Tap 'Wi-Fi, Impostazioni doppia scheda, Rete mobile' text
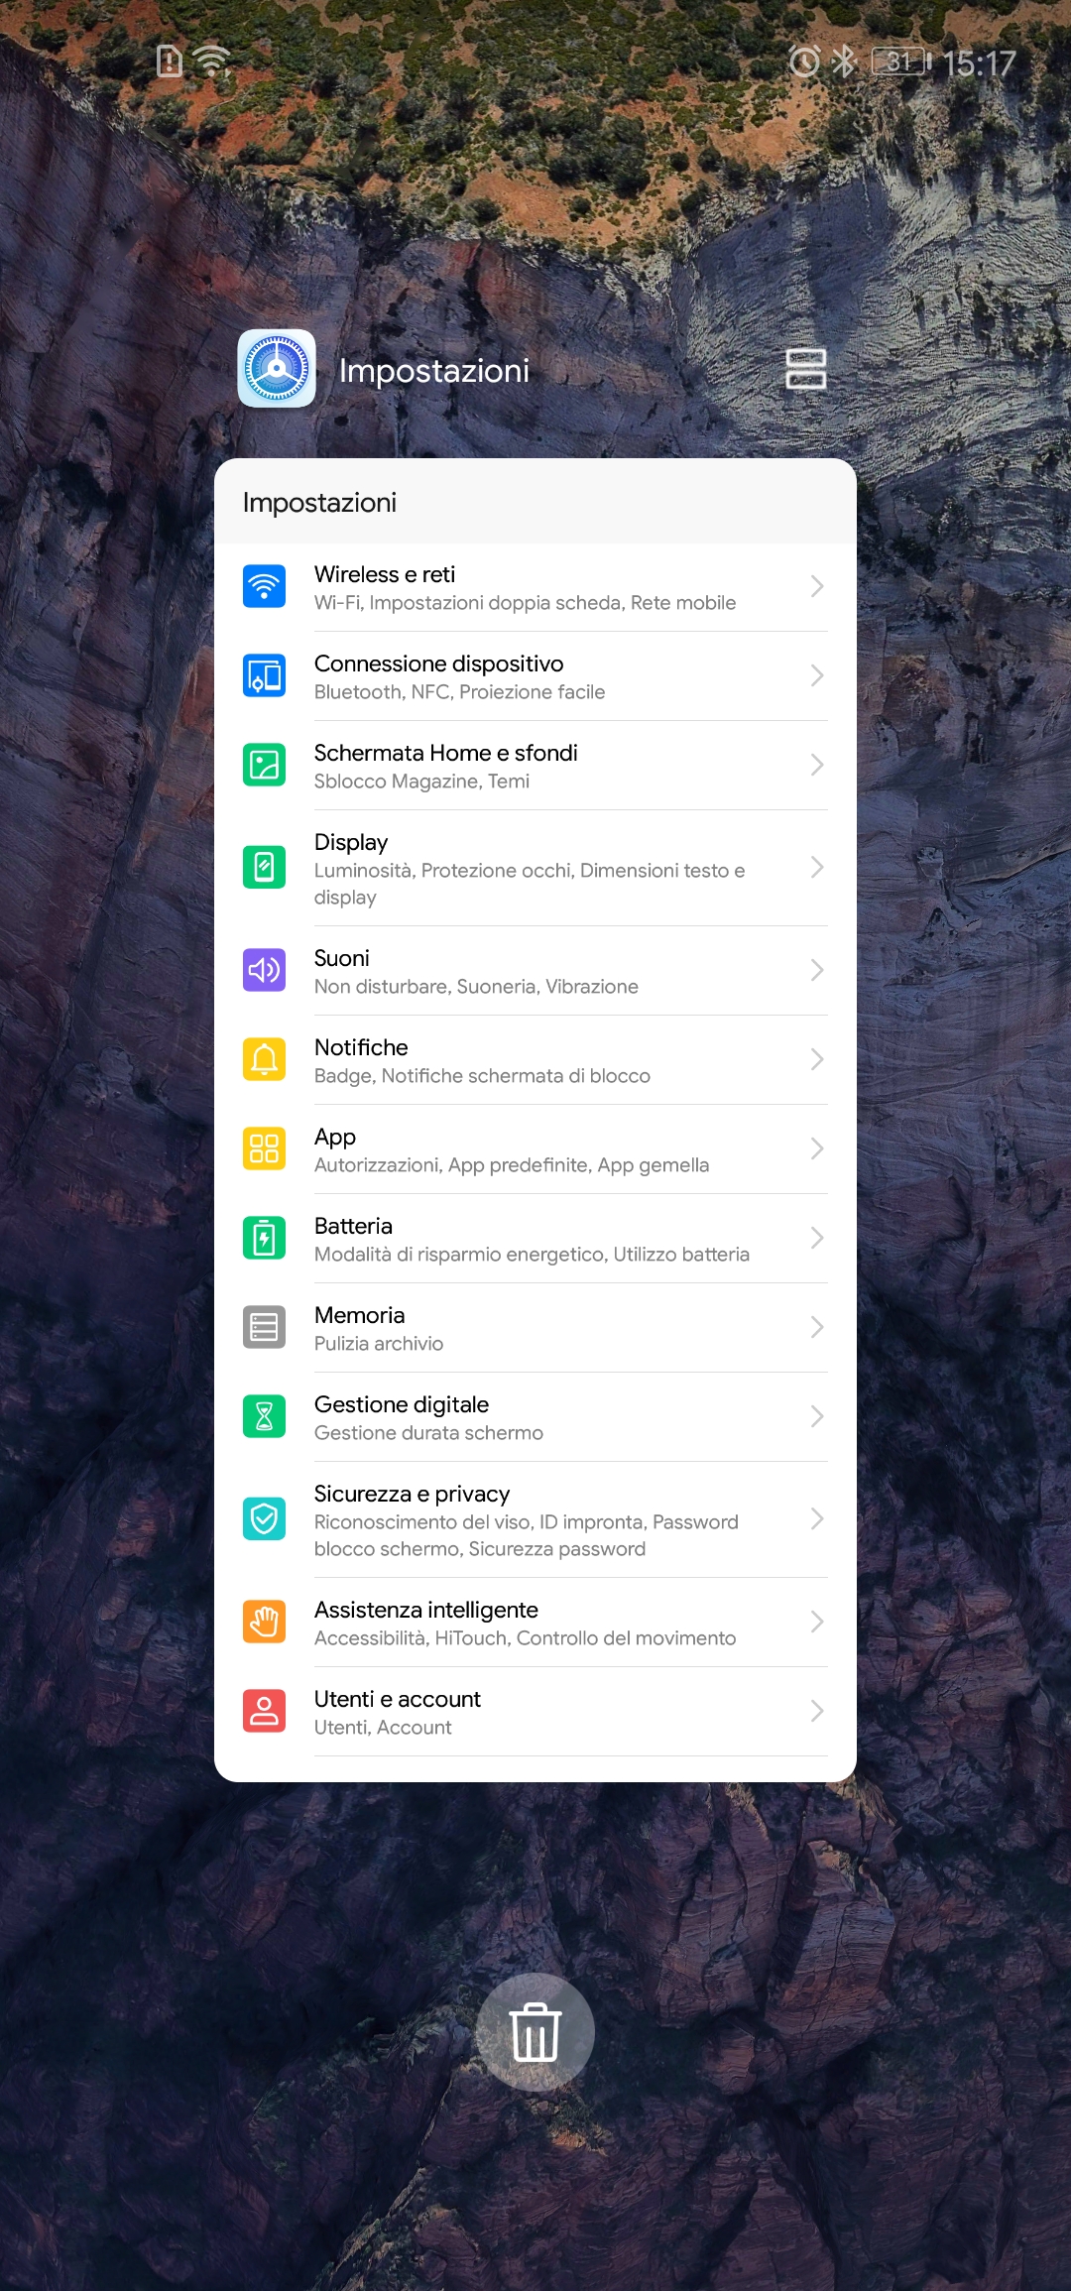1071x2291 pixels. click(525, 603)
